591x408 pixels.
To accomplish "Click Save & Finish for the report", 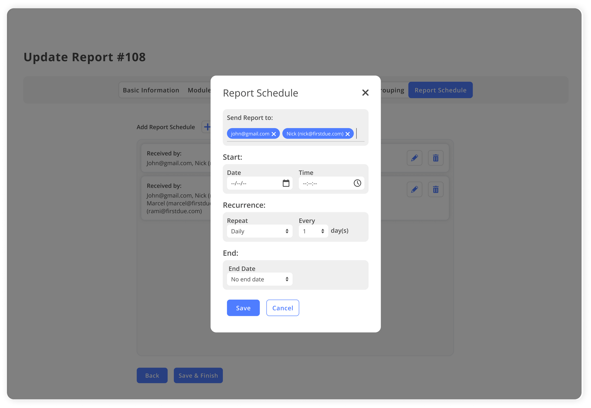I will (198, 375).
